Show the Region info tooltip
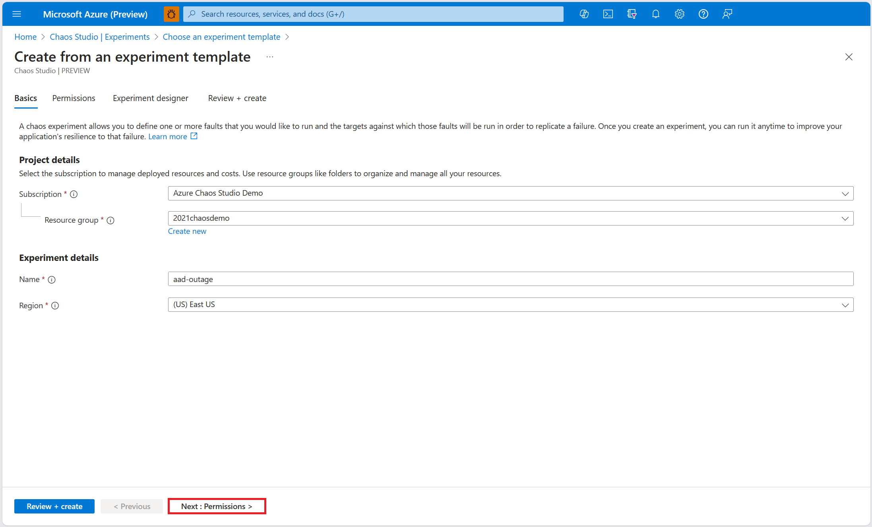The image size is (872, 527). [x=55, y=306]
